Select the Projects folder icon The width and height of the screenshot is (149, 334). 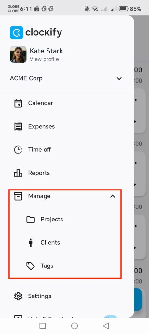click(x=31, y=220)
